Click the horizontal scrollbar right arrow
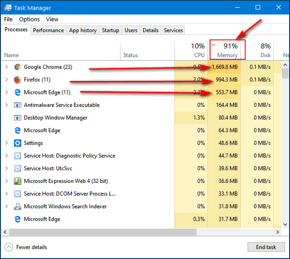The height and width of the screenshot is (259, 290). pos(278,232)
